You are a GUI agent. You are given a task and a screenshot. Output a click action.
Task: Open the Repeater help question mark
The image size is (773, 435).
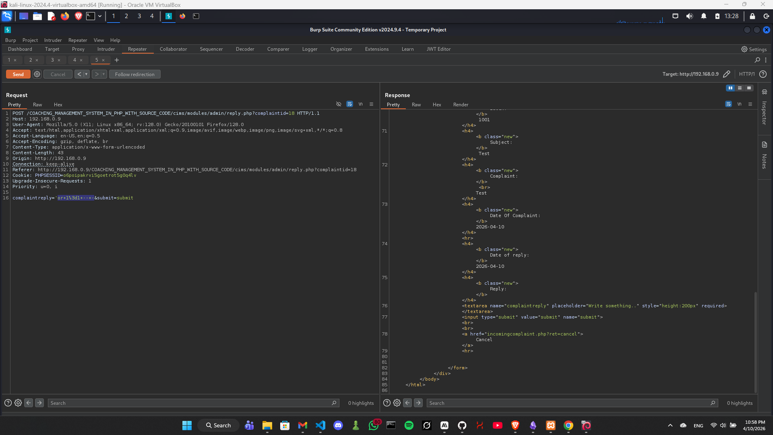763,74
